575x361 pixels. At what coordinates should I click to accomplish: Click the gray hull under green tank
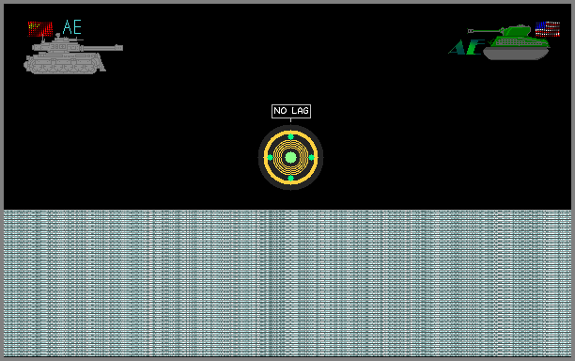pyautogui.click(x=516, y=54)
